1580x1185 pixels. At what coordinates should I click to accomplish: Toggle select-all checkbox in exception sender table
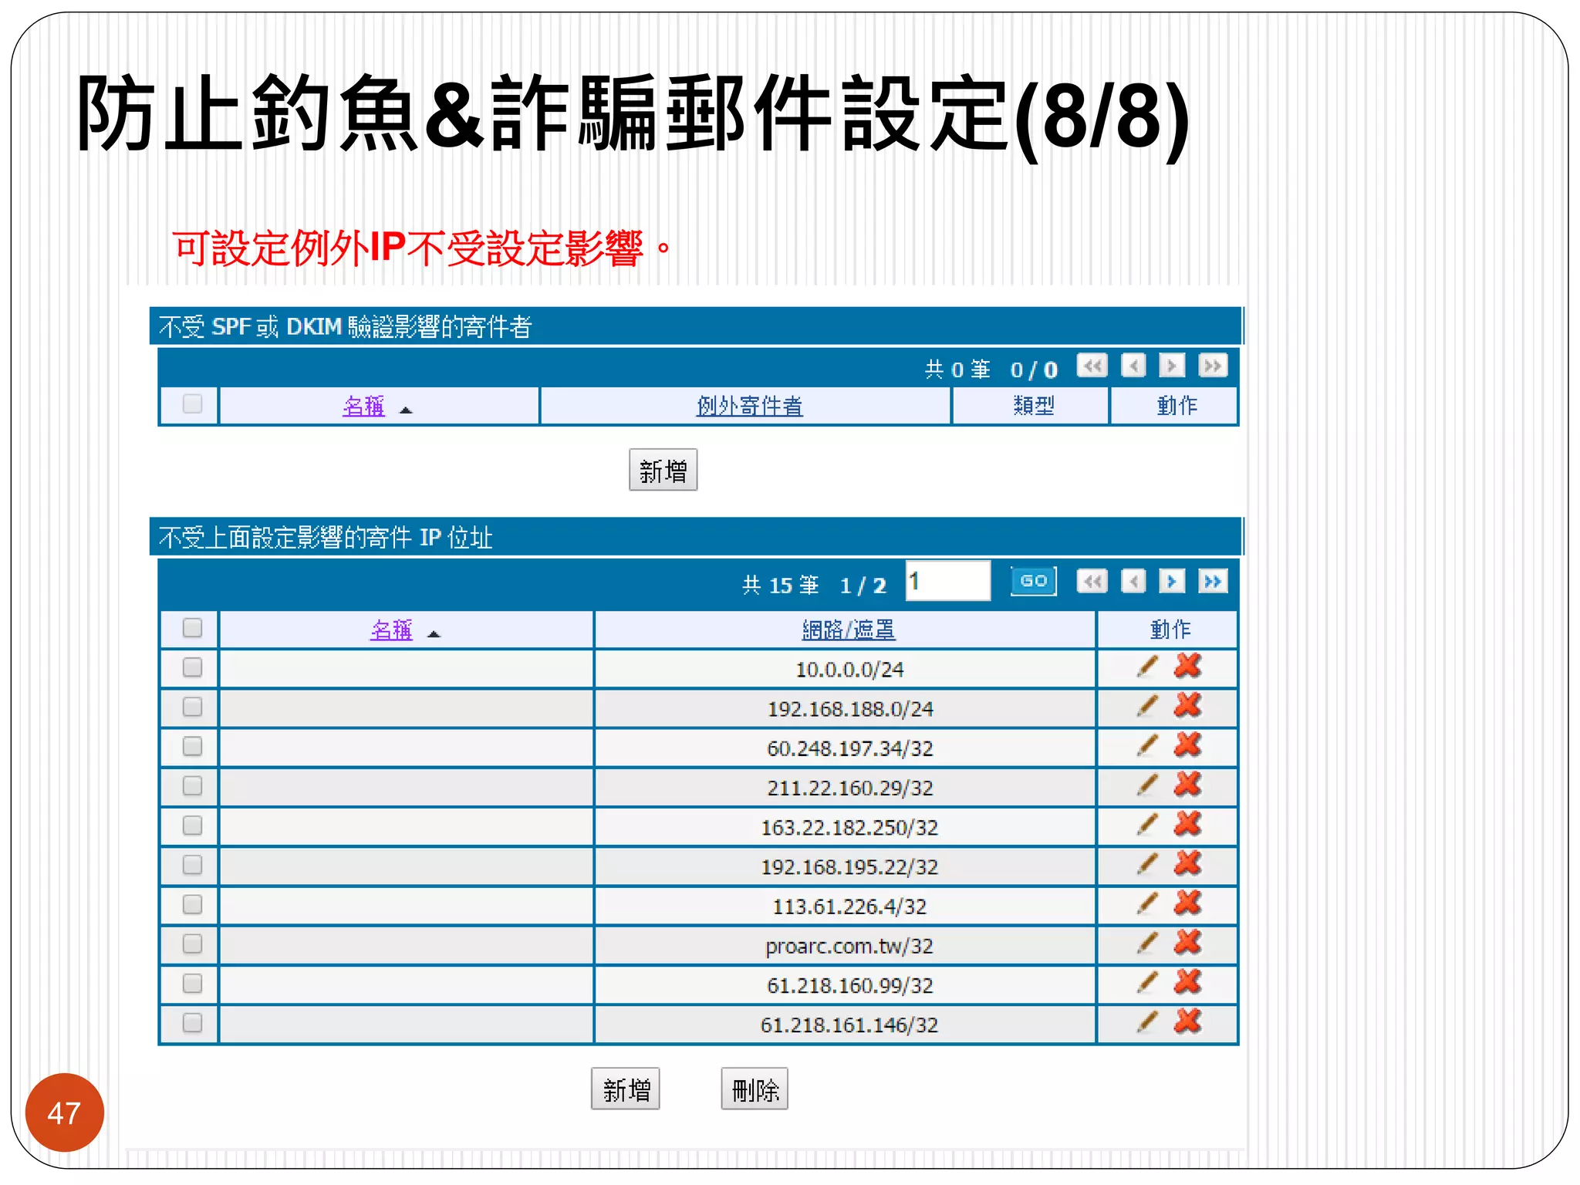pos(192,403)
